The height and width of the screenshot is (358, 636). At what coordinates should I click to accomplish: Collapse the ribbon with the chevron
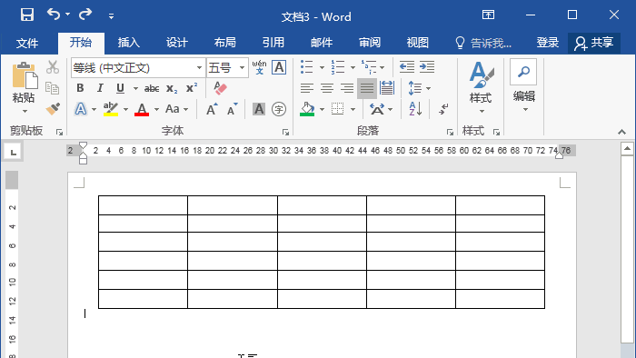(x=621, y=132)
